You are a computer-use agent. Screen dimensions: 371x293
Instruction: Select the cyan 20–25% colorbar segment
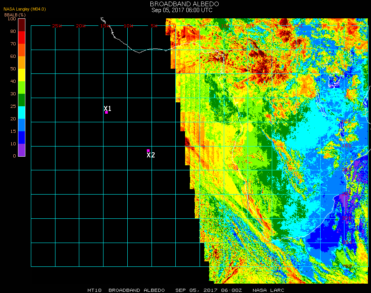pyautogui.click(x=22, y=113)
